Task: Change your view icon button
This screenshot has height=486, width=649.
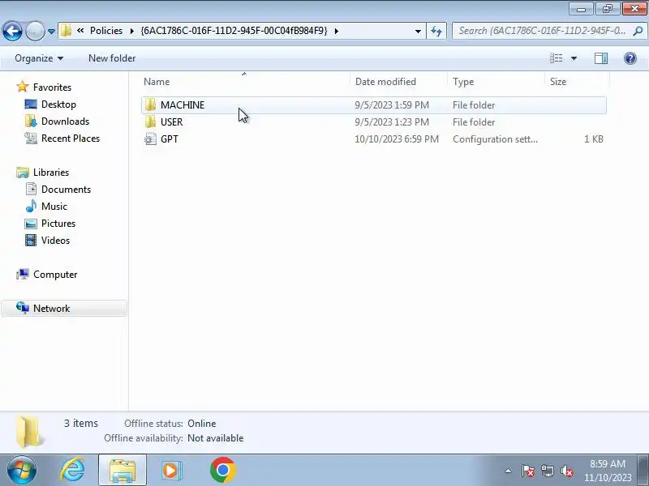Action: (557, 58)
